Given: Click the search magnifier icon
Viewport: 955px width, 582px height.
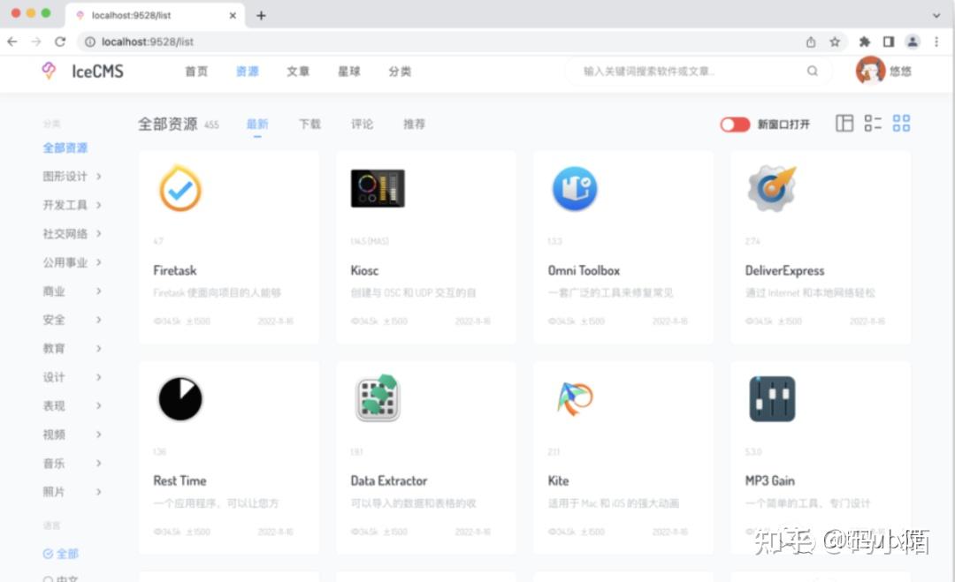Looking at the screenshot, I should 813,72.
